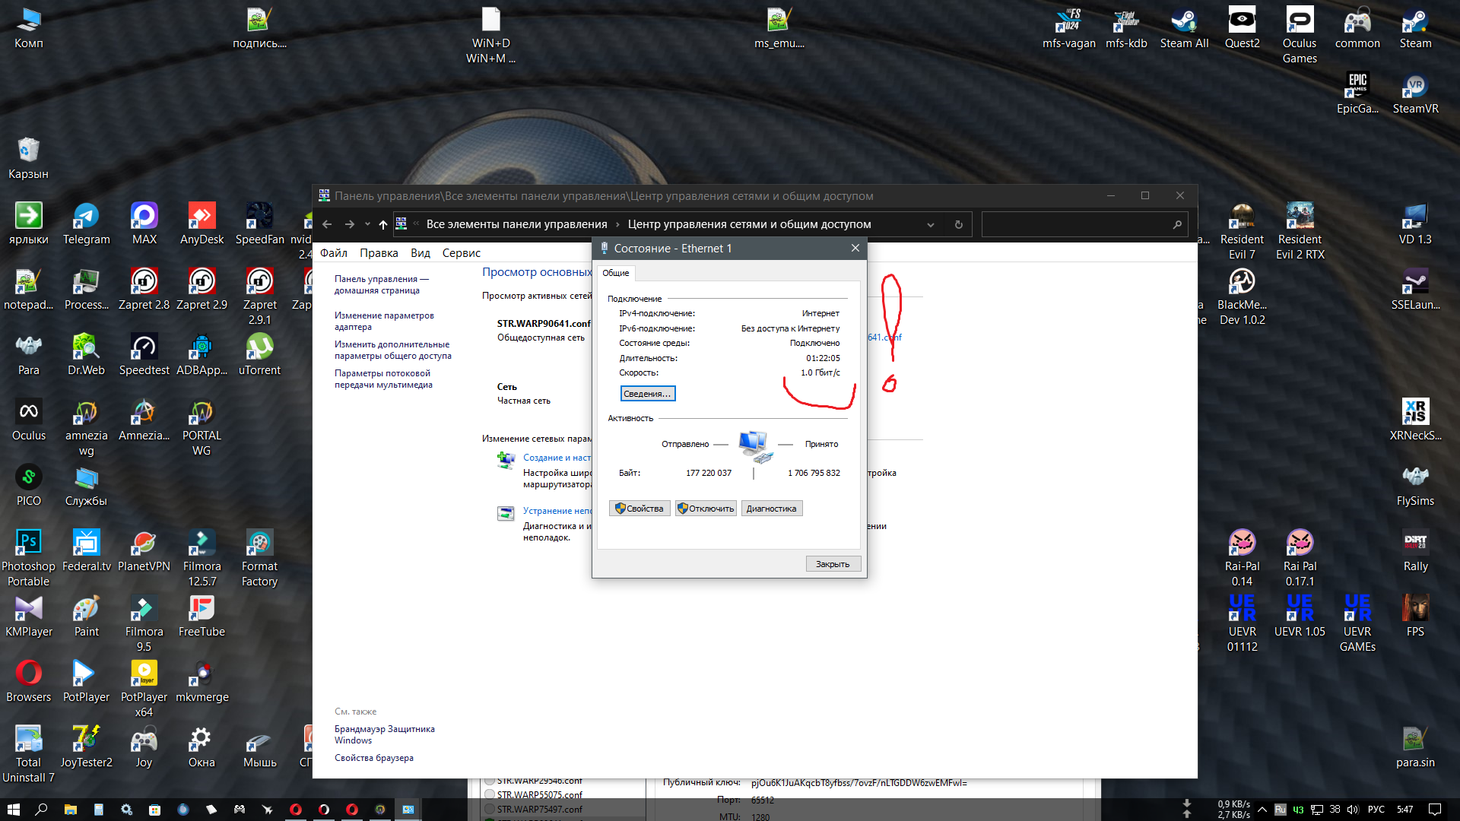Screen dimensions: 1460x821
Task: Select the Общие tab in Ethernet status
Action: 615,273
